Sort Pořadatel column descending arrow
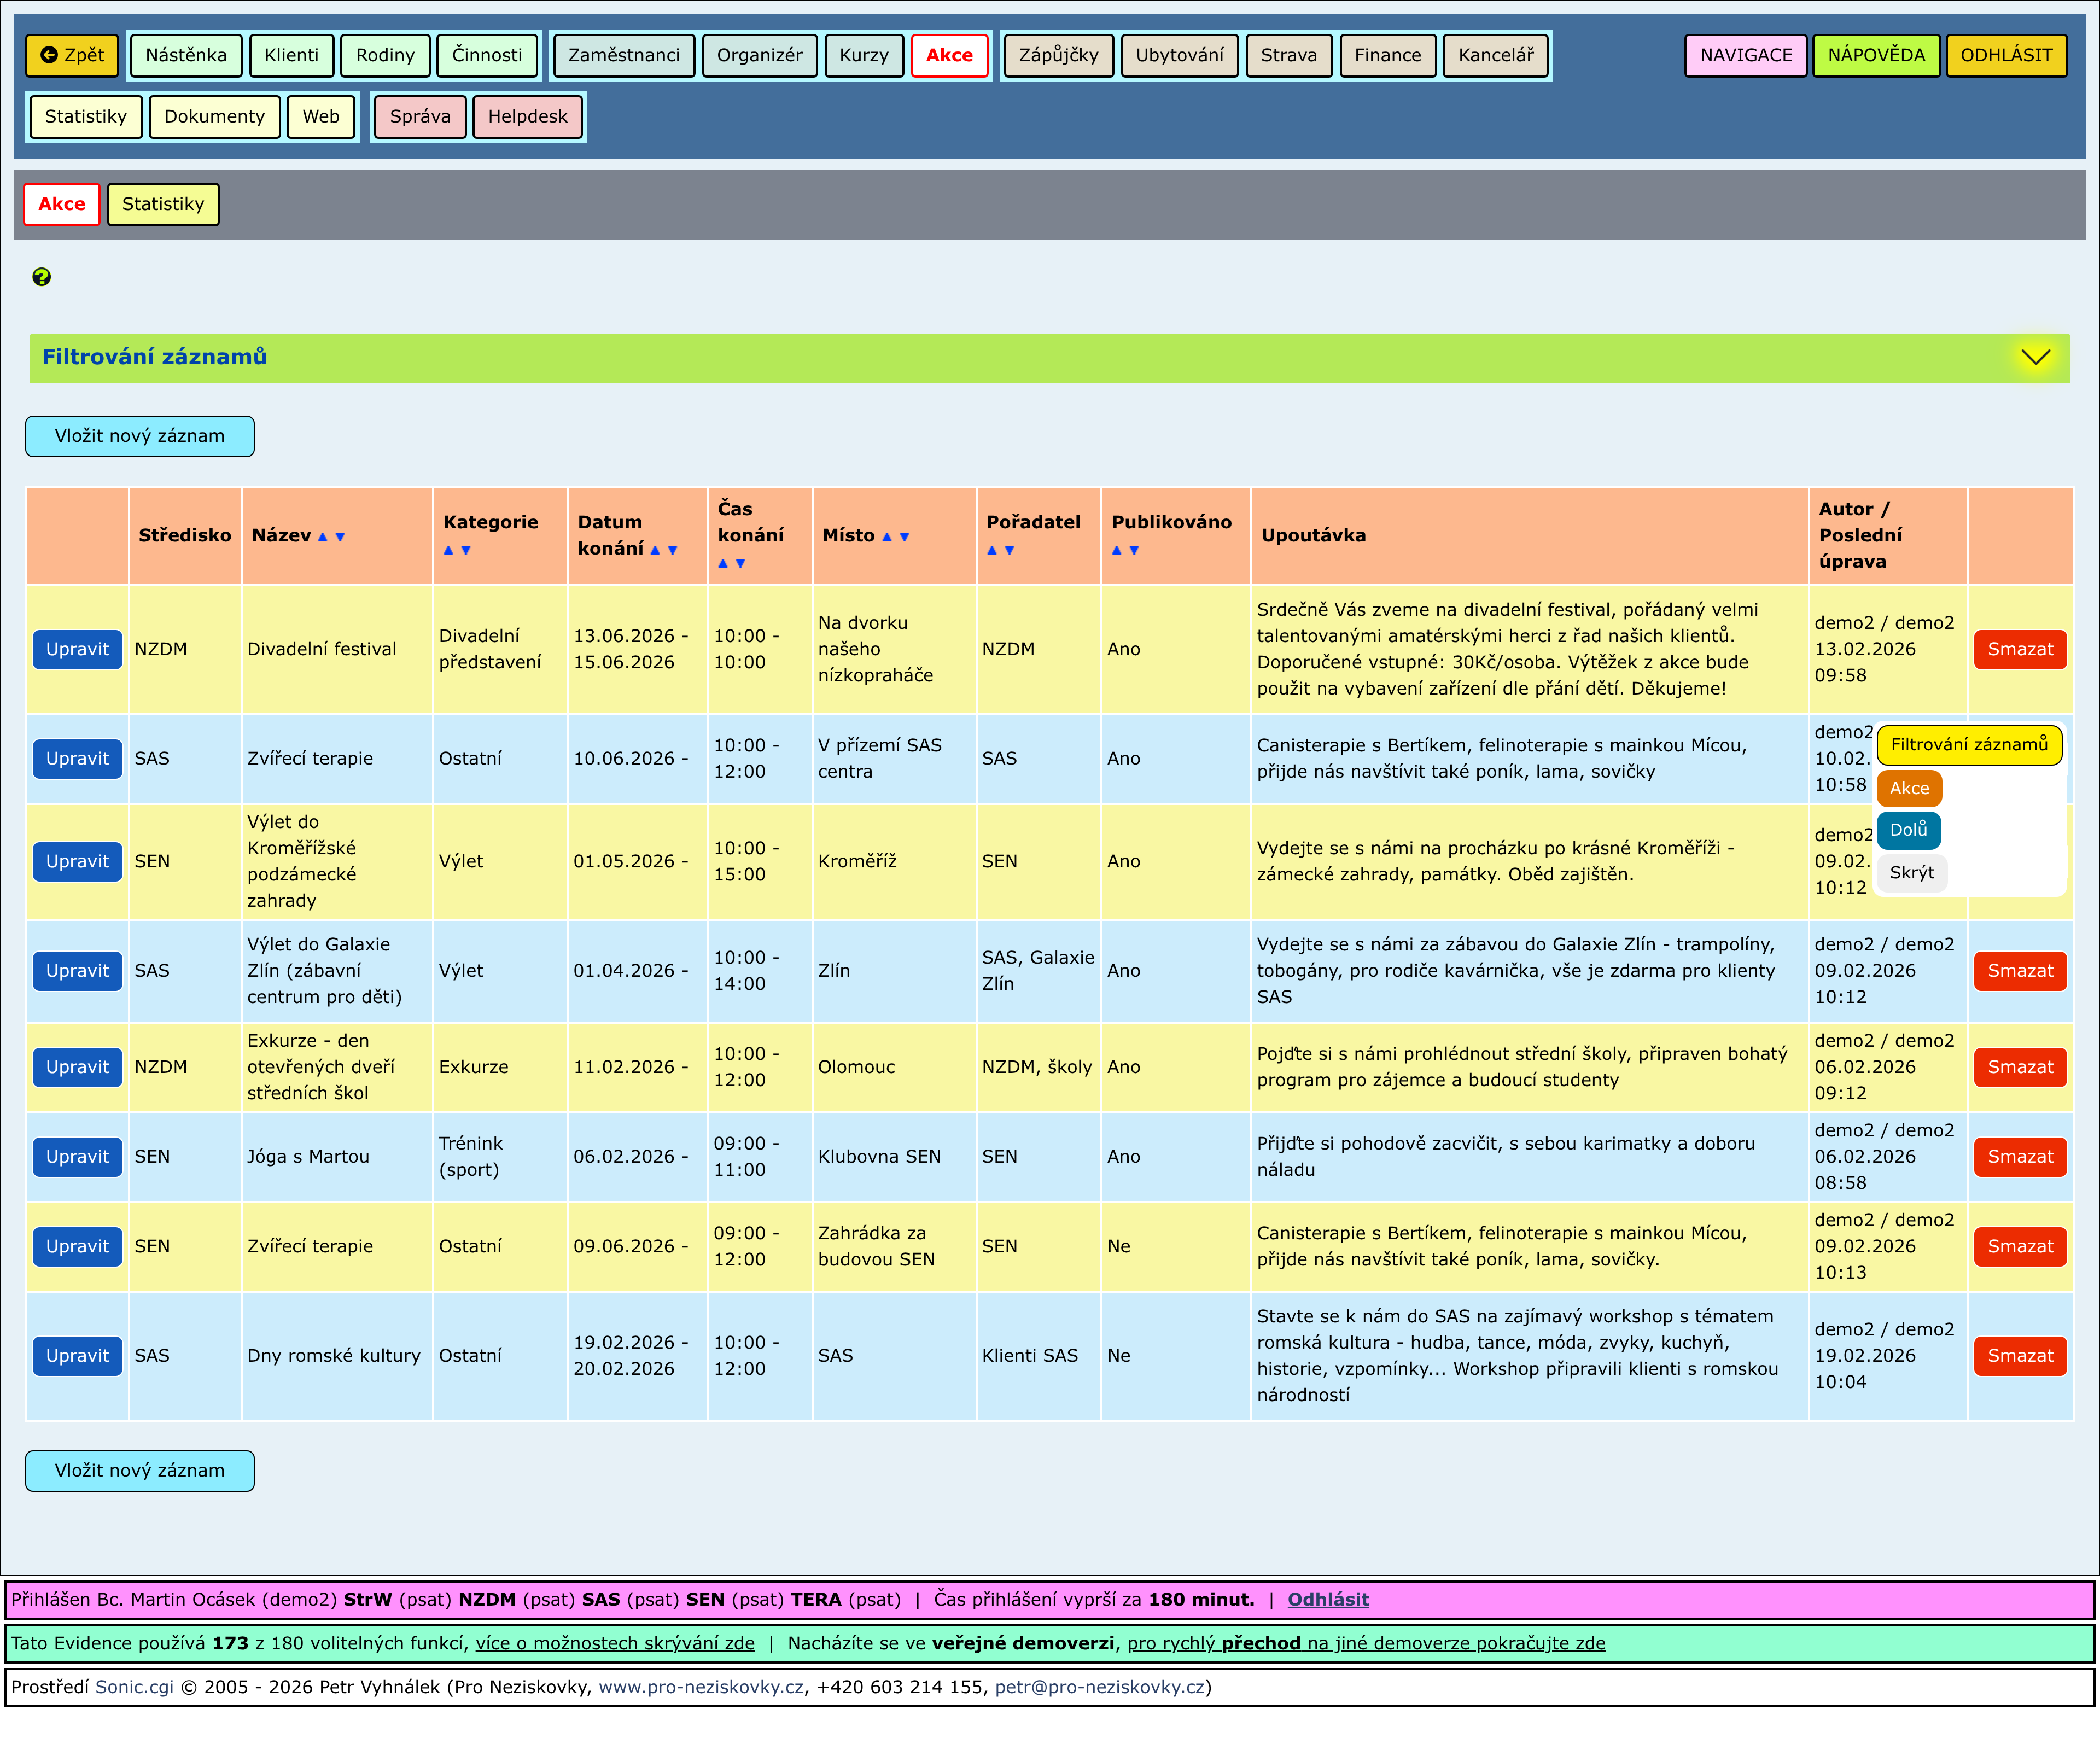This screenshot has height=1738, width=2100. [x=1009, y=550]
